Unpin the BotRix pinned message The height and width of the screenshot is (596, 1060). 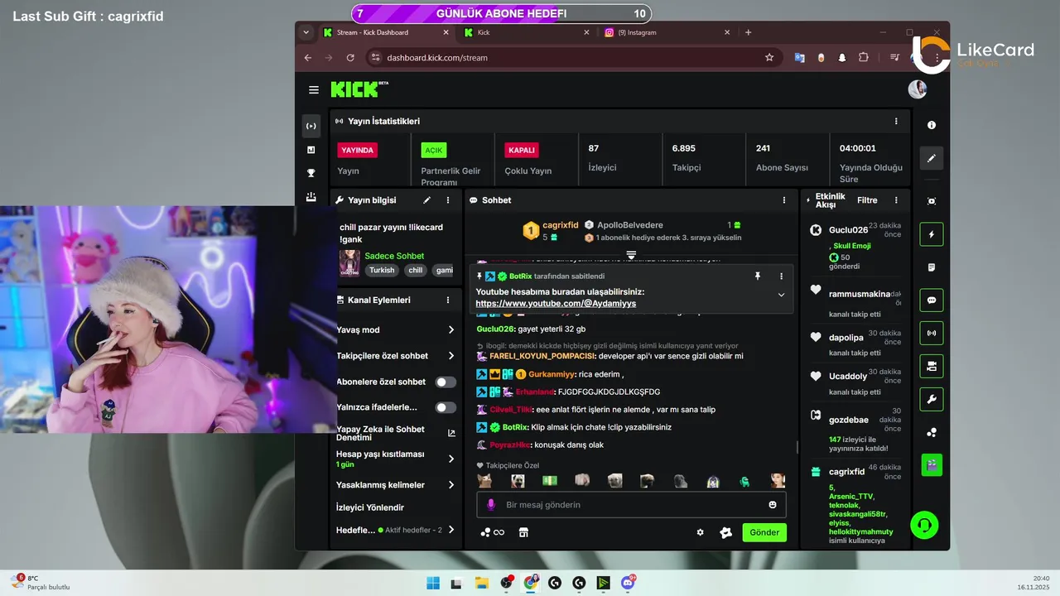(757, 276)
